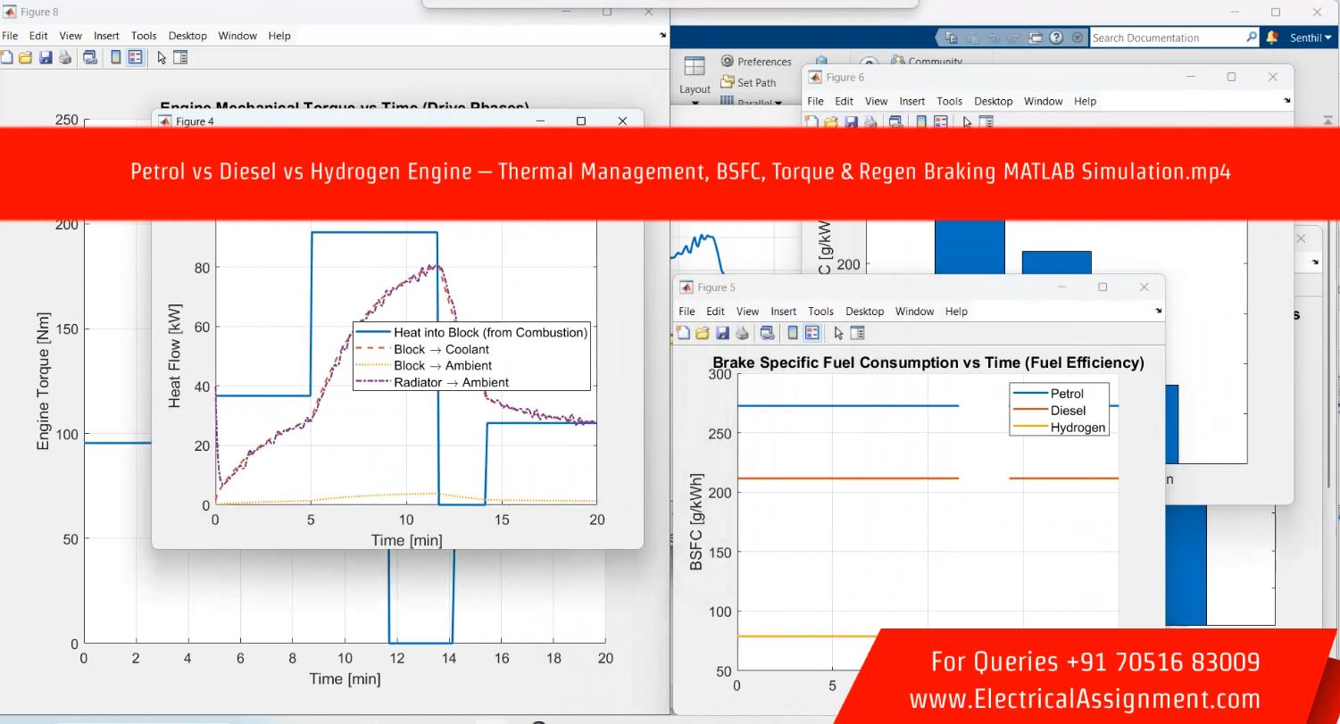Open Insert menu in Figure 8

(106, 36)
